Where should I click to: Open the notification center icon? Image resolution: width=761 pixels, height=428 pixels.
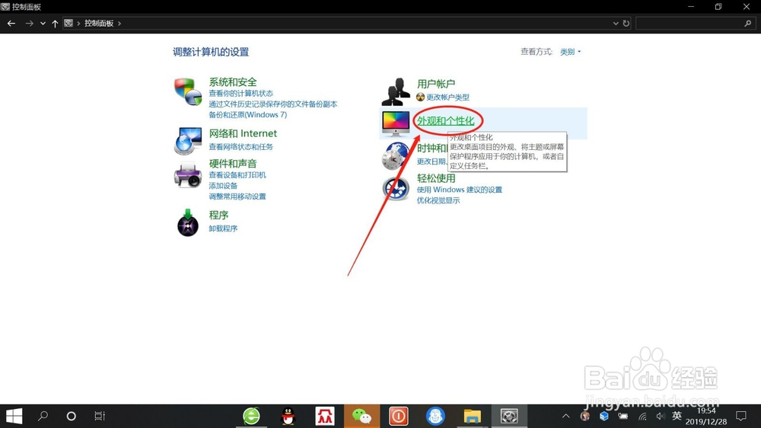tap(740, 416)
